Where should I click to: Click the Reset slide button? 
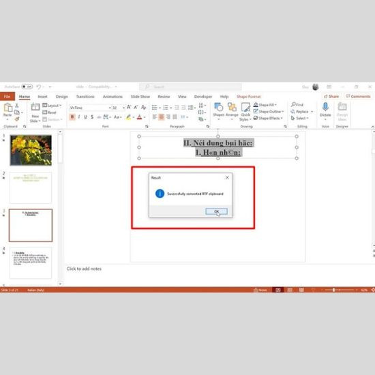pos(49,112)
